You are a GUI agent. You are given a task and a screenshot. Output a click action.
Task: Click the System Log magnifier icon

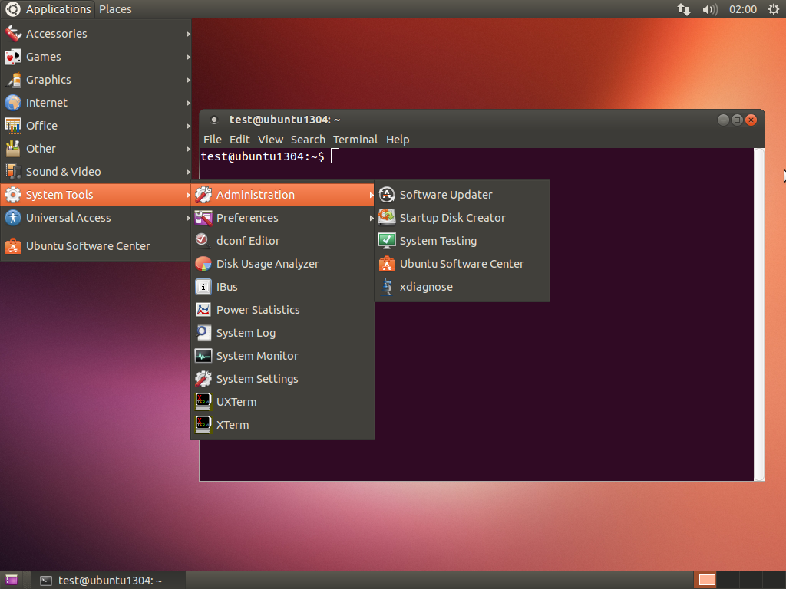[x=203, y=333]
